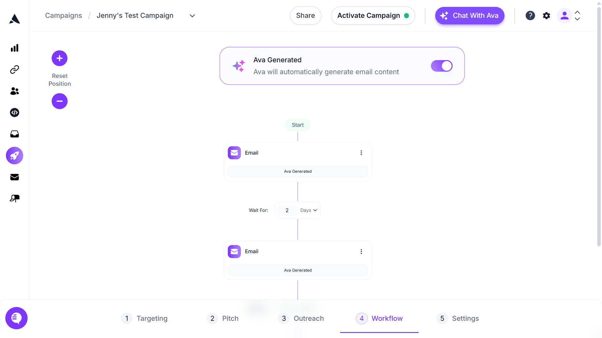Go to the Settings step tab
The width and height of the screenshot is (602, 338).
pos(458,318)
